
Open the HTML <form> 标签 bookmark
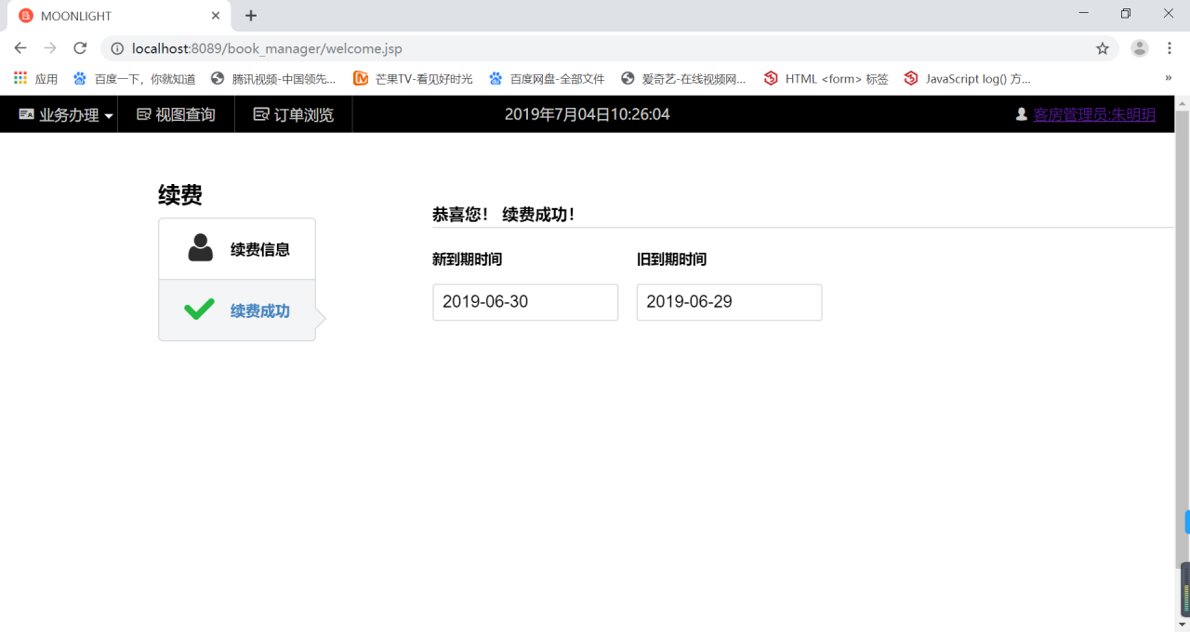(x=826, y=79)
